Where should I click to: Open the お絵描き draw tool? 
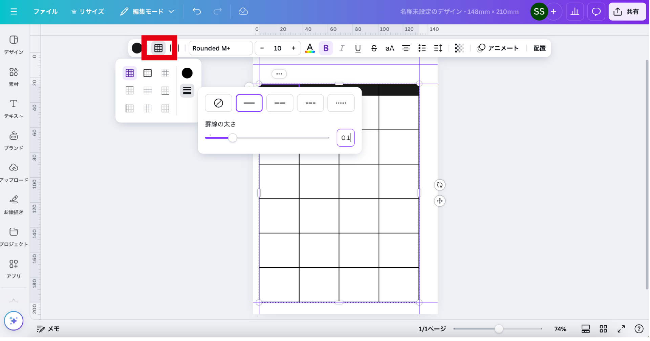pos(14,204)
